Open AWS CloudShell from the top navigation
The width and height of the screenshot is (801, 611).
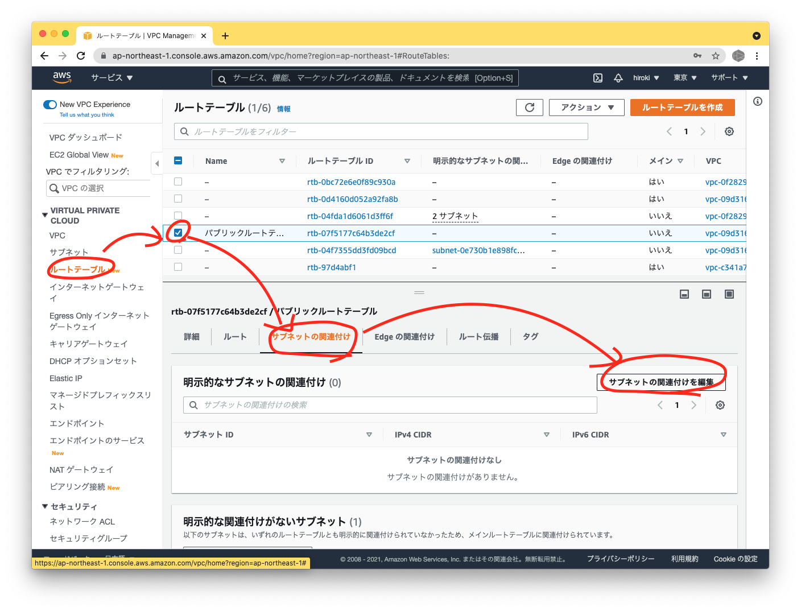coord(597,77)
